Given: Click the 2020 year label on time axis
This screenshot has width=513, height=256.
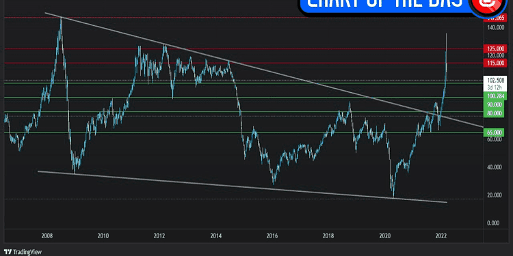Looking at the screenshot, I should click(385, 236).
